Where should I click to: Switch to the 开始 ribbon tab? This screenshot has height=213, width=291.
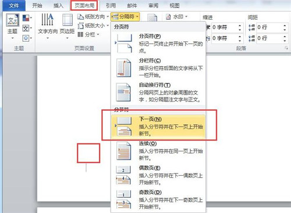click(x=37, y=6)
